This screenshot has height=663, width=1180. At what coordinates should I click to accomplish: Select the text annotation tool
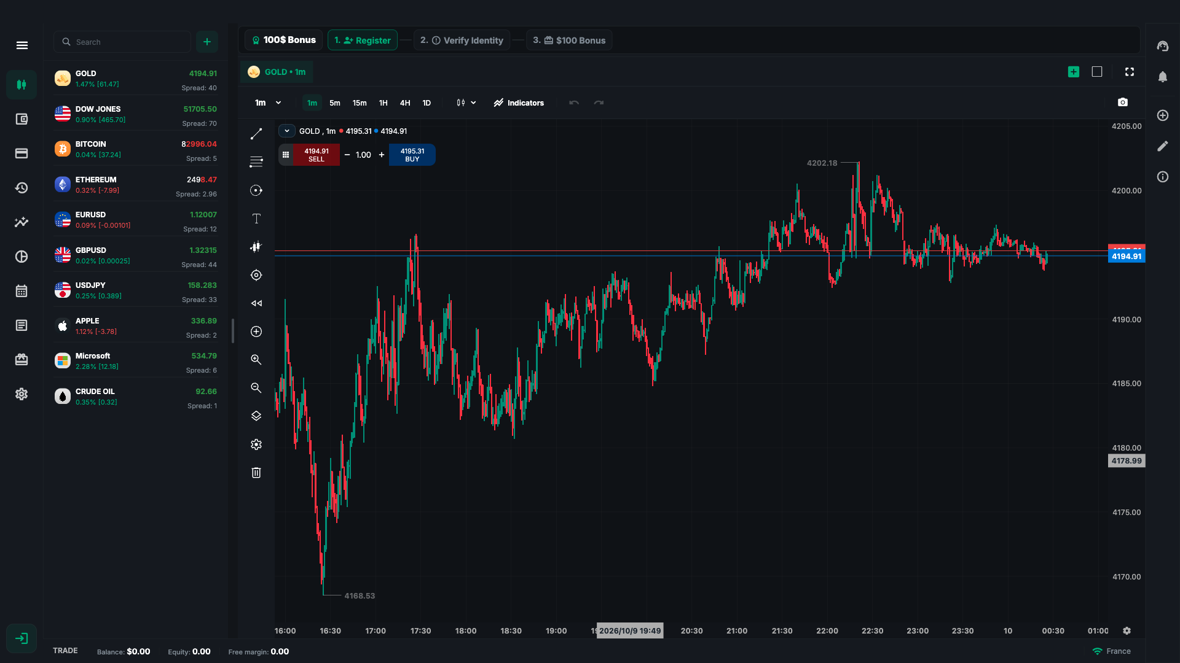(x=256, y=219)
